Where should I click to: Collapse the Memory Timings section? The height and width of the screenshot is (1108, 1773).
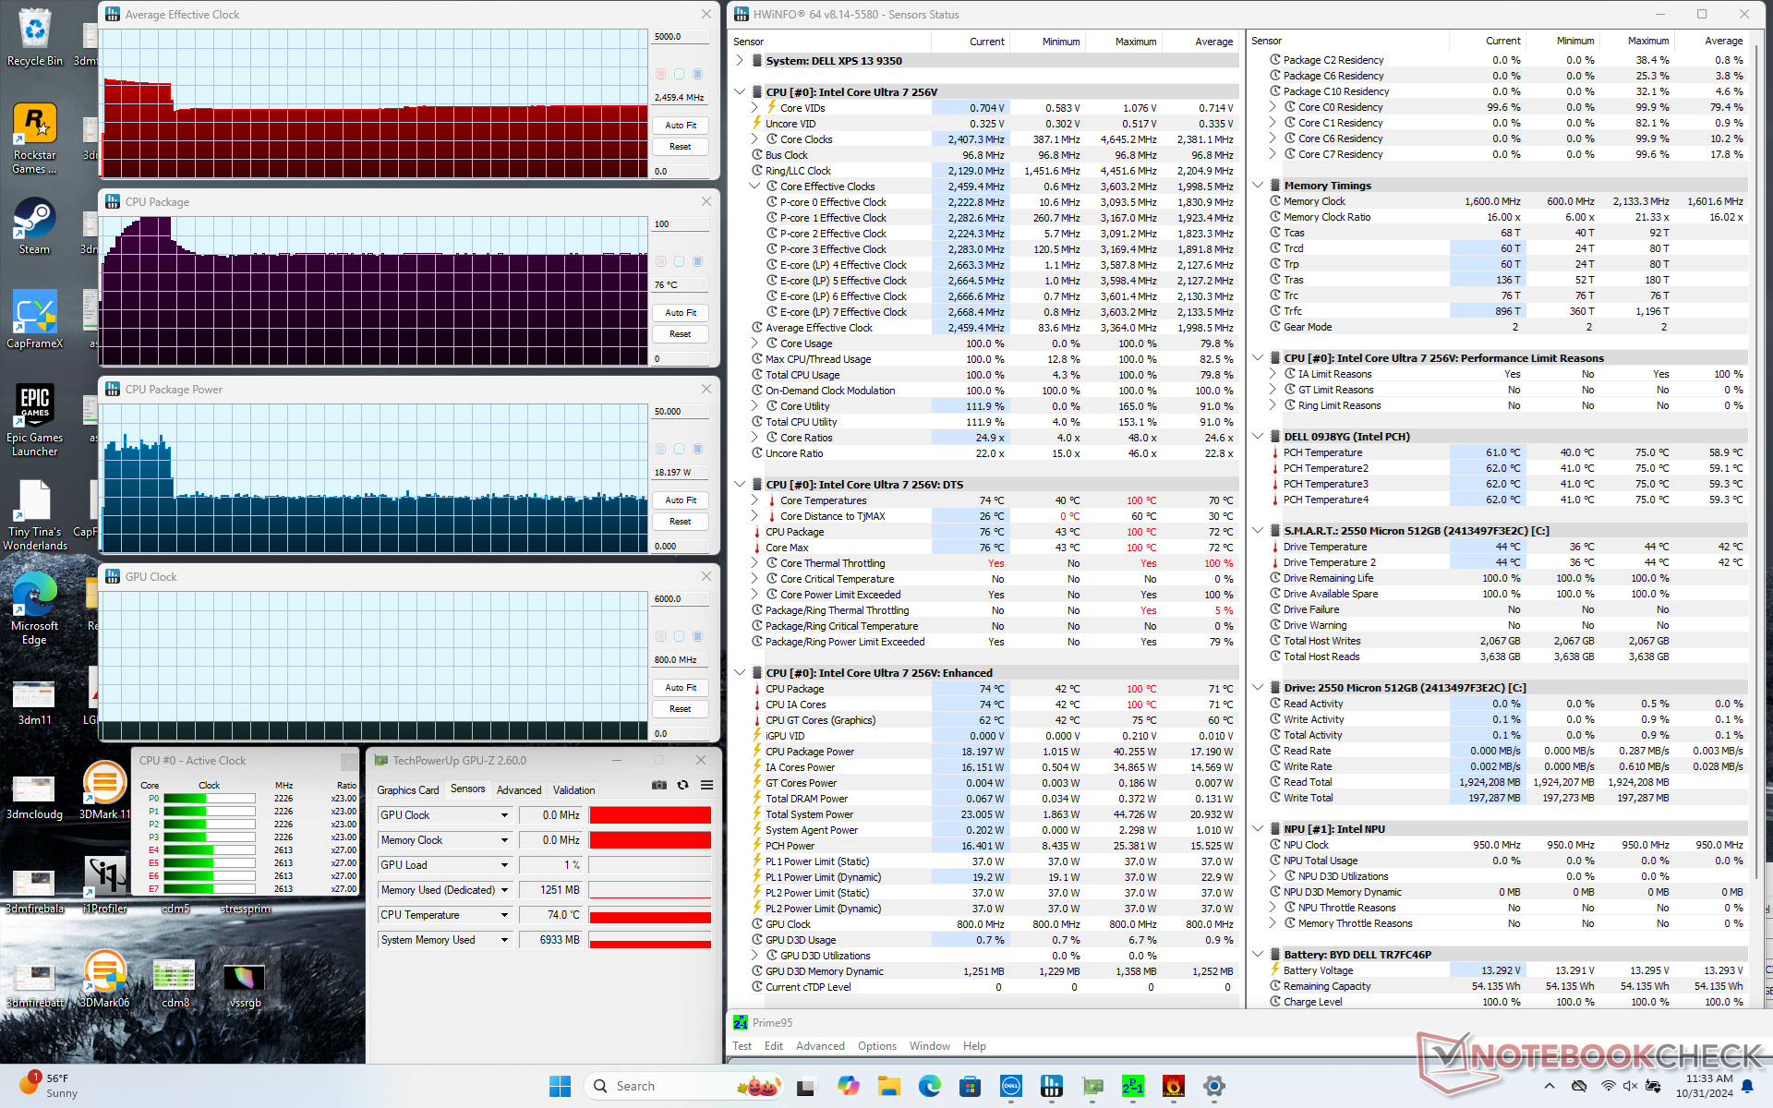(1258, 186)
